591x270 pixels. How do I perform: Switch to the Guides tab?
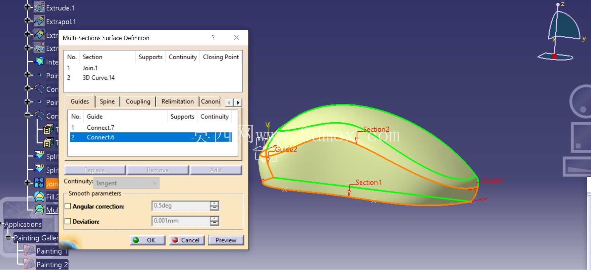tap(80, 101)
